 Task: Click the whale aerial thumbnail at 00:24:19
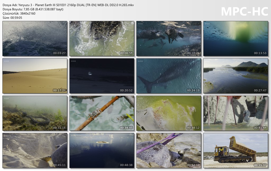169,76
